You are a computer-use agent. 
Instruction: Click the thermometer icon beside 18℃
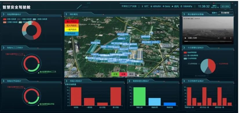click(x=143, y=6)
